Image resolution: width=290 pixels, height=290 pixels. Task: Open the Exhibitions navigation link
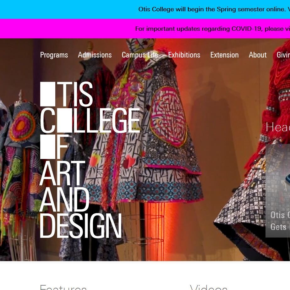(x=184, y=55)
